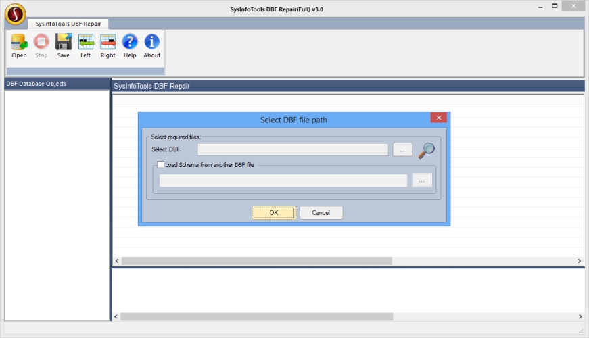Click the Left navigation icon
This screenshot has width=589, height=338.
[86, 42]
